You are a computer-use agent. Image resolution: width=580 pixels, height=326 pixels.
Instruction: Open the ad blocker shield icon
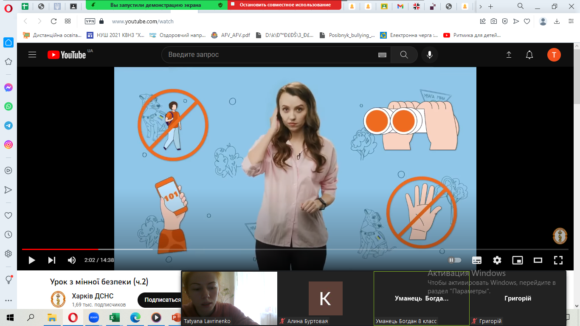[505, 21]
